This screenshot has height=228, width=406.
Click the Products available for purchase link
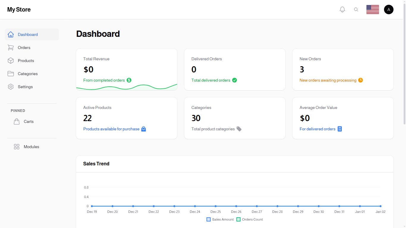pyautogui.click(x=111, y=129)
